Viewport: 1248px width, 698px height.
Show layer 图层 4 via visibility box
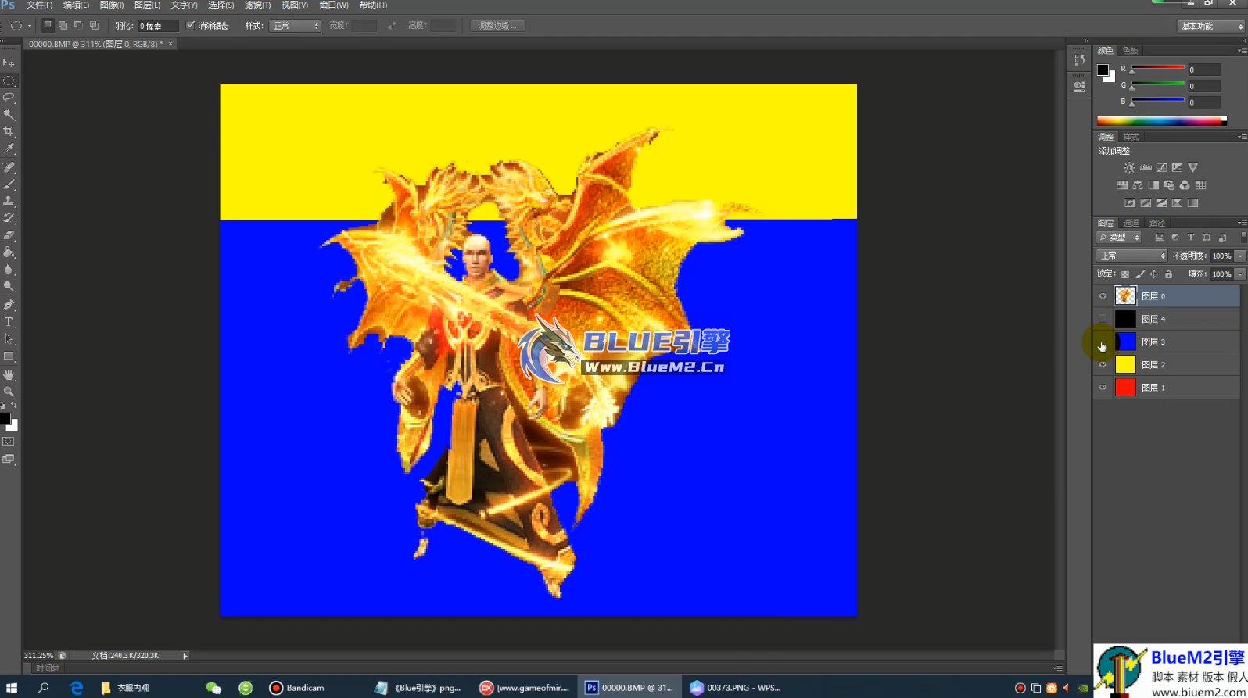click(1103, 319)
